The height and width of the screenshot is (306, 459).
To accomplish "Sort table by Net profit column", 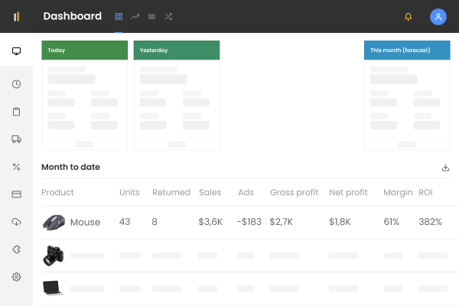I will [x=348, y=192].
